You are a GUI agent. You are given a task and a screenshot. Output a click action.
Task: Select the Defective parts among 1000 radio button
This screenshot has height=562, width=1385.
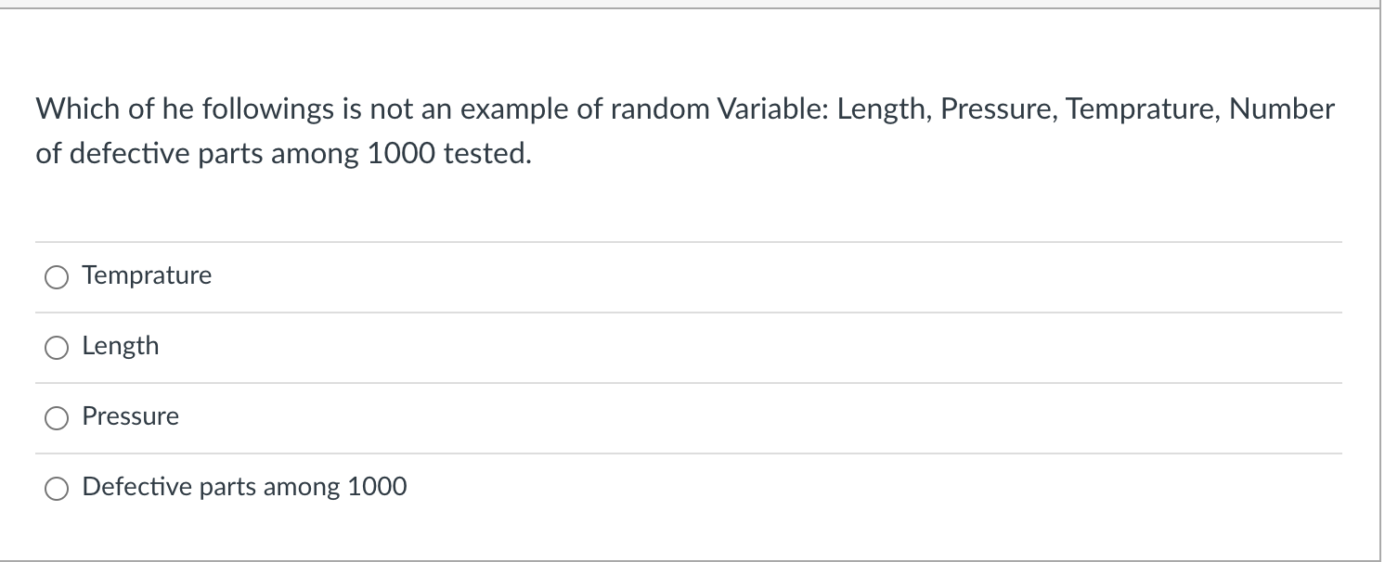pyautogui.click(x=57, y=486)
